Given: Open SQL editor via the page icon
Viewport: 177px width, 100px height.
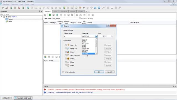Looking at the screenshot, I should 76,8.
